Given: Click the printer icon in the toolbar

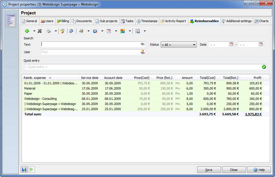Looking at the screenshot, I should point(48,31).
